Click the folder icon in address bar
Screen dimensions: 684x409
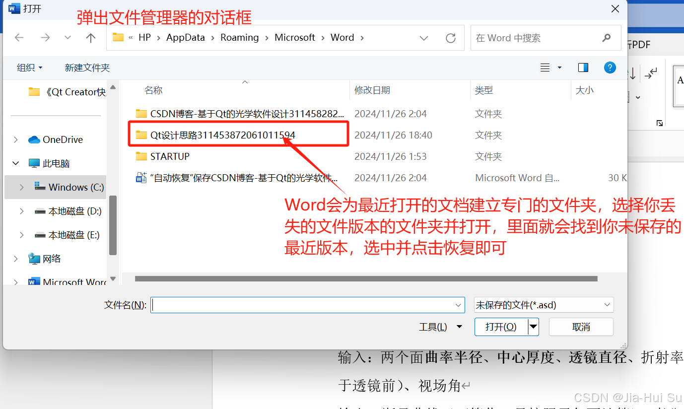[118, 37]
